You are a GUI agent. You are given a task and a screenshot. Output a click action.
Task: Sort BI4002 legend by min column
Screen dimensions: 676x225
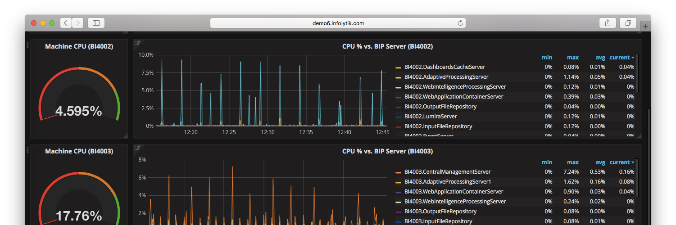click(x=547, y=58)
